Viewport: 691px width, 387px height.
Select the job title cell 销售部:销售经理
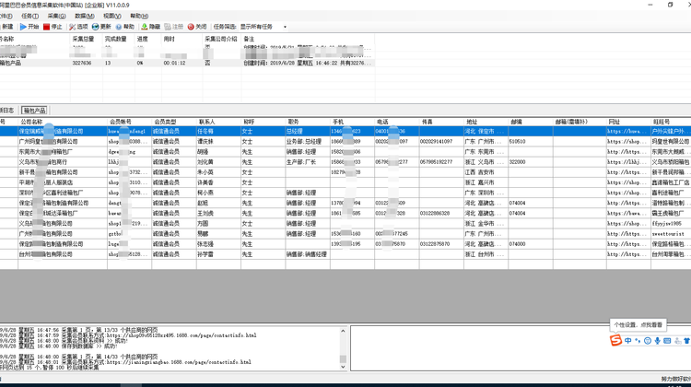point(307,254)
